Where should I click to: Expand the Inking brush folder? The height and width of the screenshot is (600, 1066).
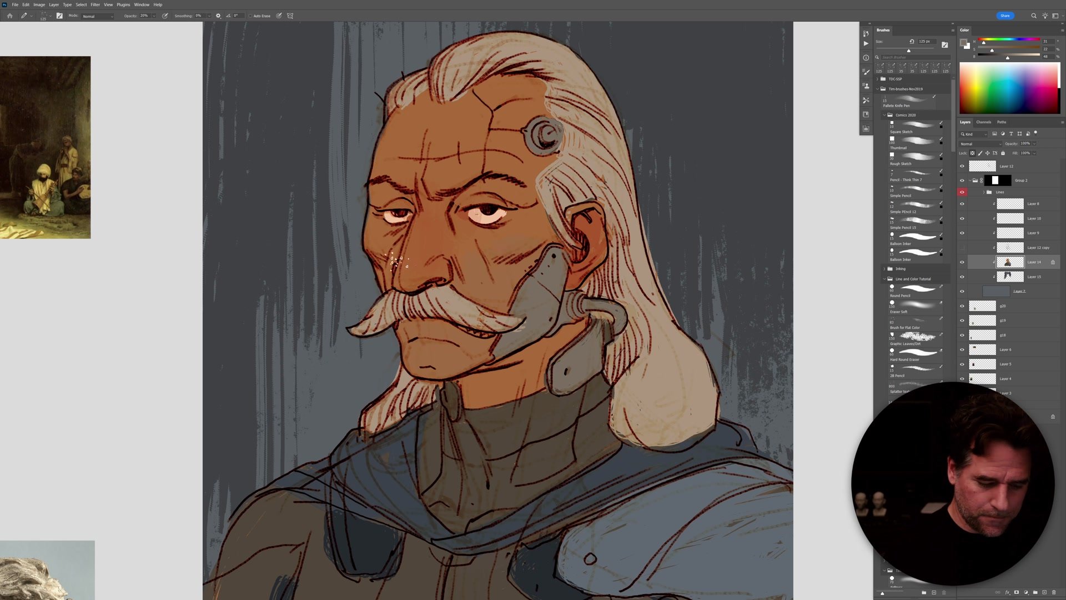pyautogui.click(x=884, y=269)
